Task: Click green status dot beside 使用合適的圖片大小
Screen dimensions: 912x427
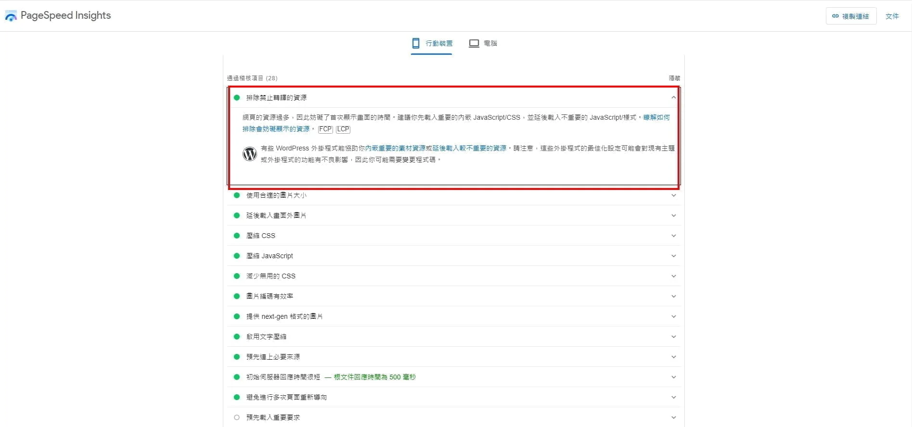Action: tap(237, 195)
